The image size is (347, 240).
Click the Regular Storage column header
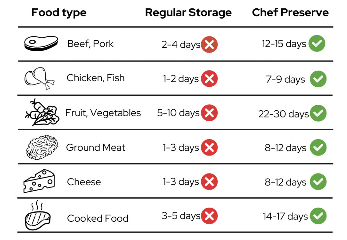point(188,12)
